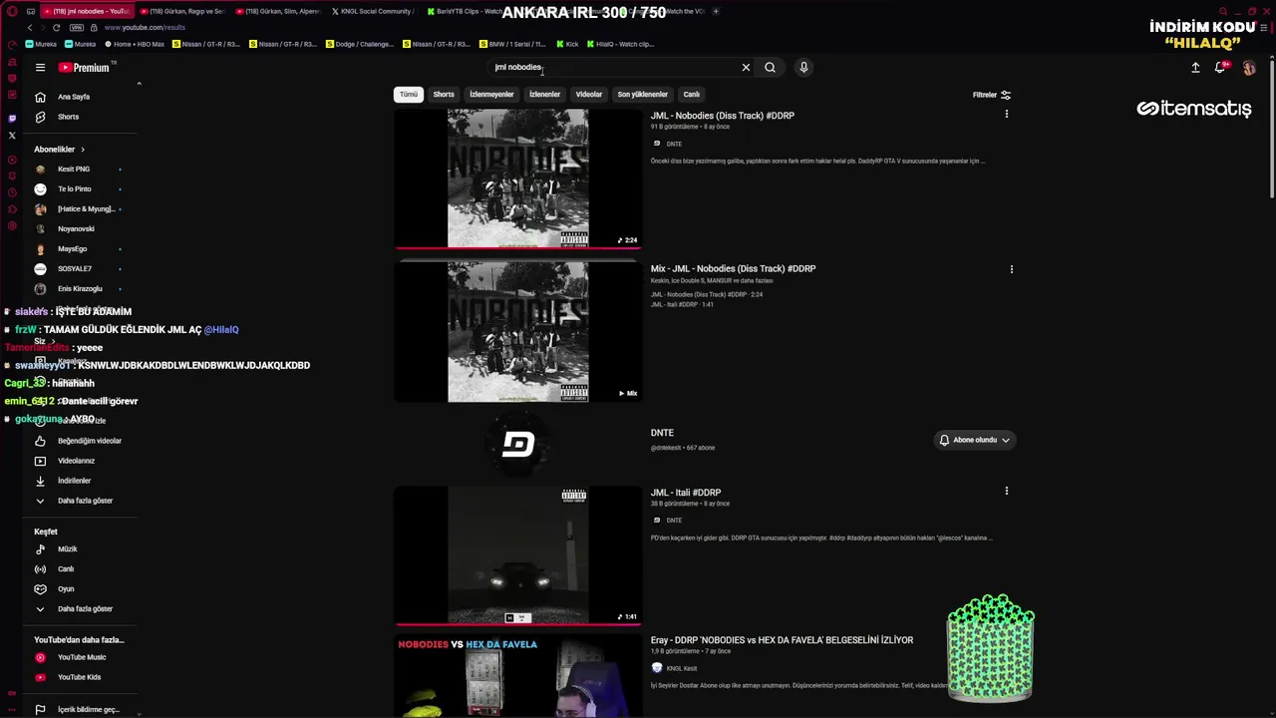Open more options for the Mix - JML result
This screenshot has height=718, width=1276.
(1011, 269)
